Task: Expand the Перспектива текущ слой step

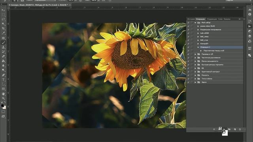Action: 201,51
